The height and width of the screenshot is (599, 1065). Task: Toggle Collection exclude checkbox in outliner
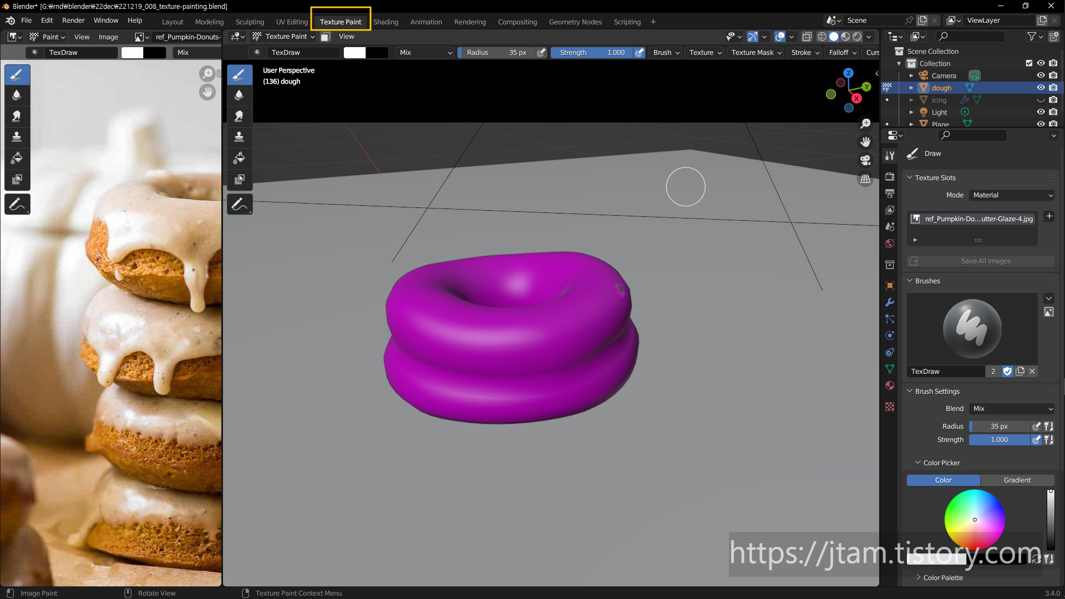click(1029, 63)
